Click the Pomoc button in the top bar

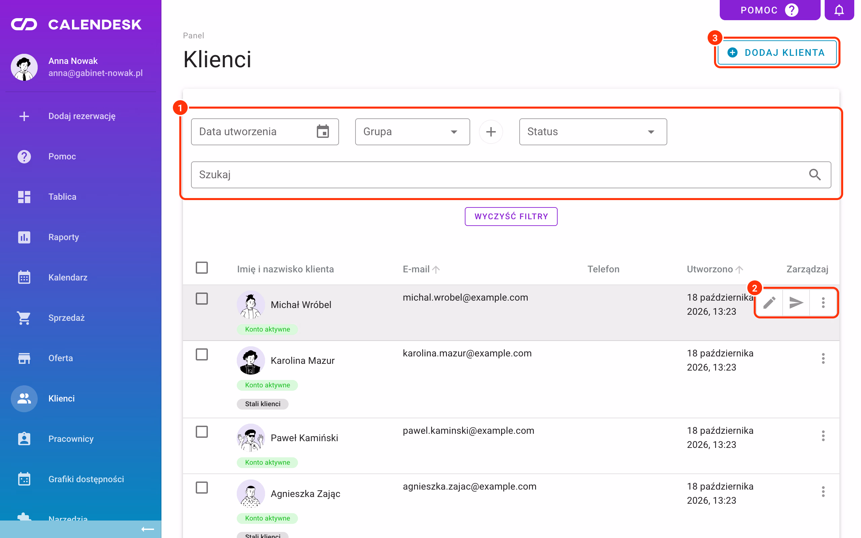[x=770, y=10]
